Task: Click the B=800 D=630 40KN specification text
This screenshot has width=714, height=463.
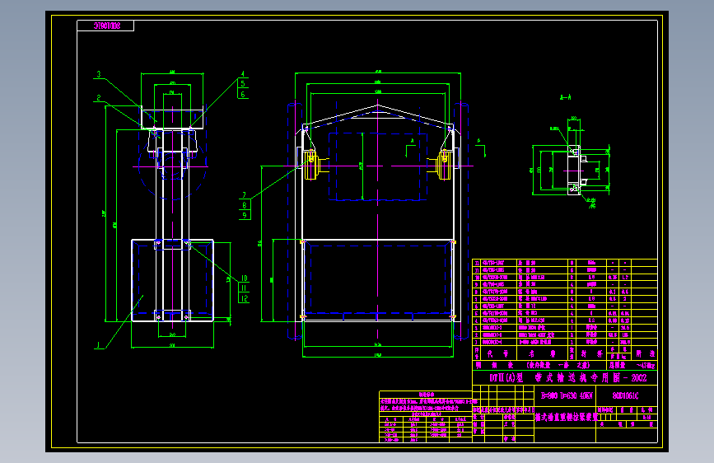Action: click(567, 395)
